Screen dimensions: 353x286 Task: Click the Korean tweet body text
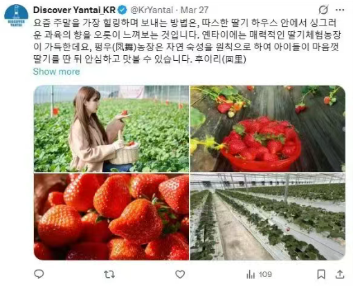(187, 41)
